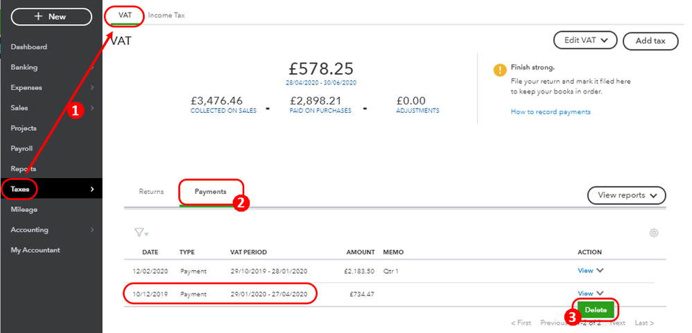692x333 pixels.
Task: Open the View reports dropdown
Action: (x=626, y=195)
